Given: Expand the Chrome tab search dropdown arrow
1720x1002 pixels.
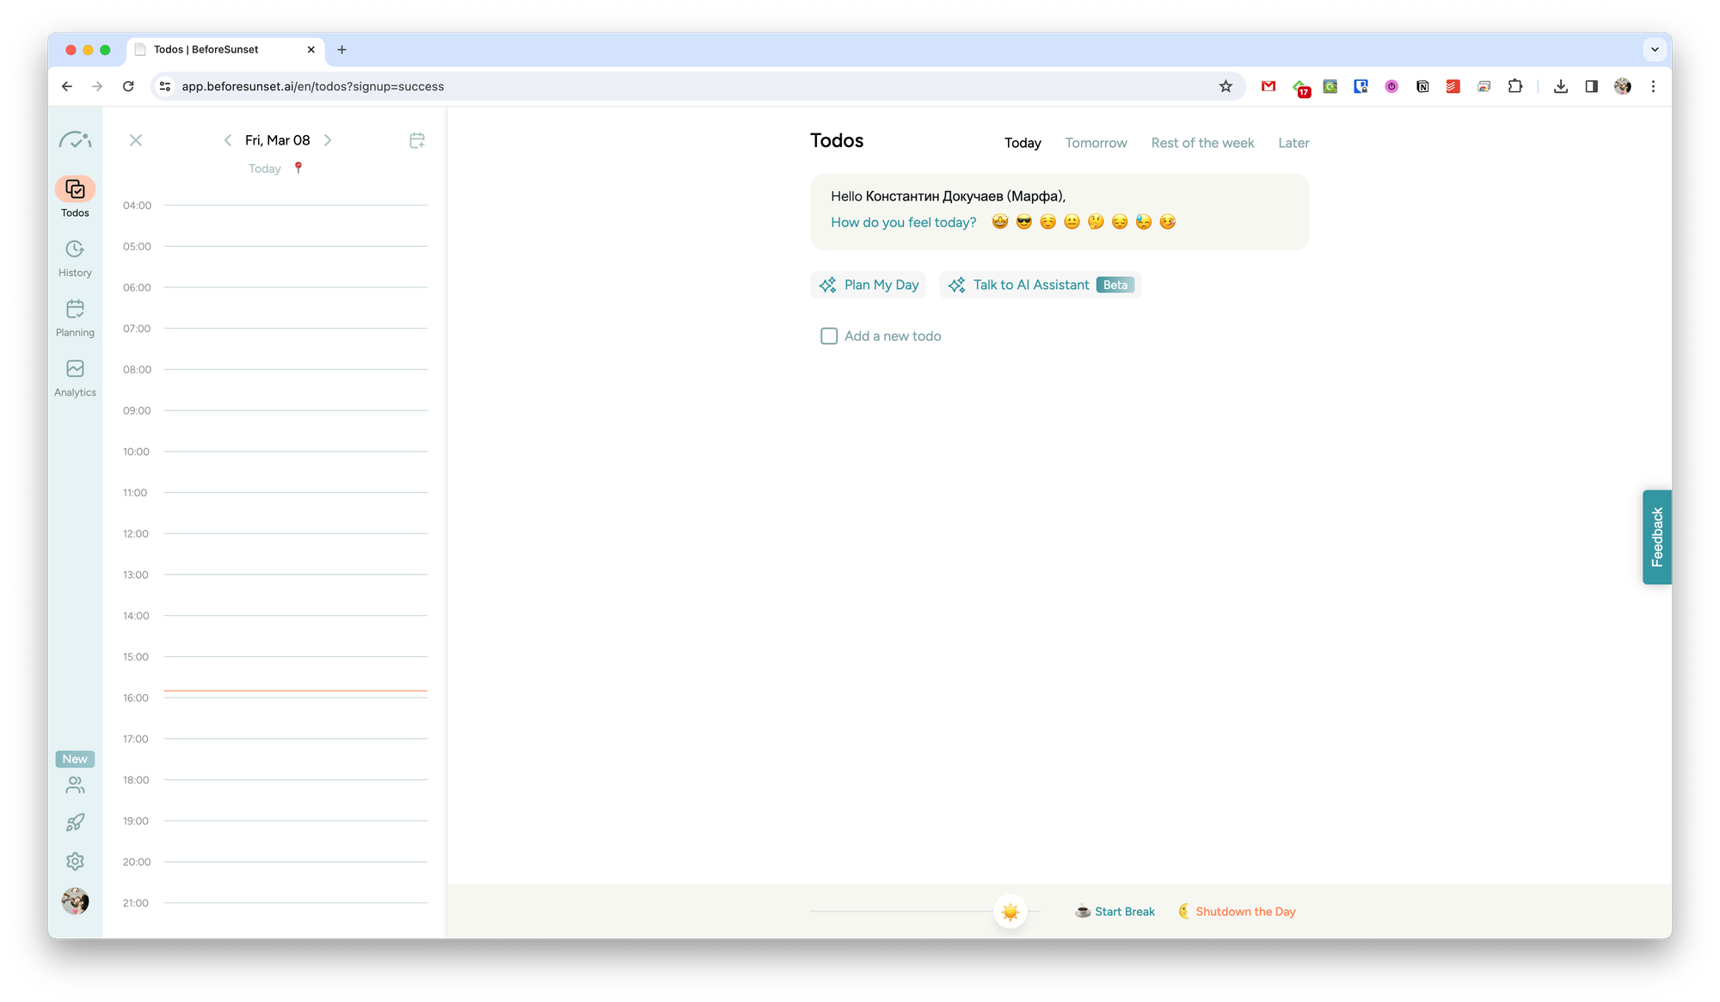Looking at the screenshot, I should (1655, 50).
